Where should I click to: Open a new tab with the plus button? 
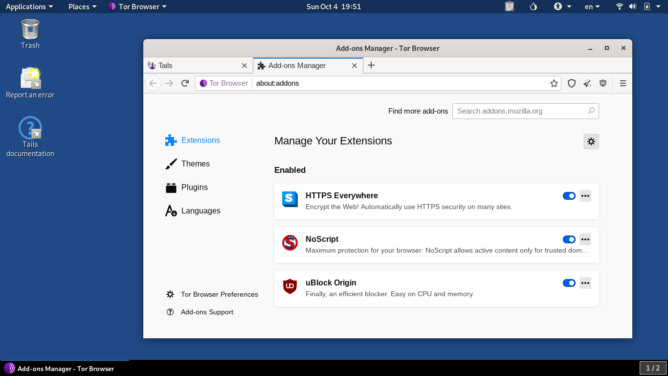[371, 65]
